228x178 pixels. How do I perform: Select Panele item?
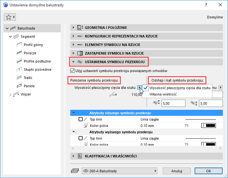tap(29, 86)
